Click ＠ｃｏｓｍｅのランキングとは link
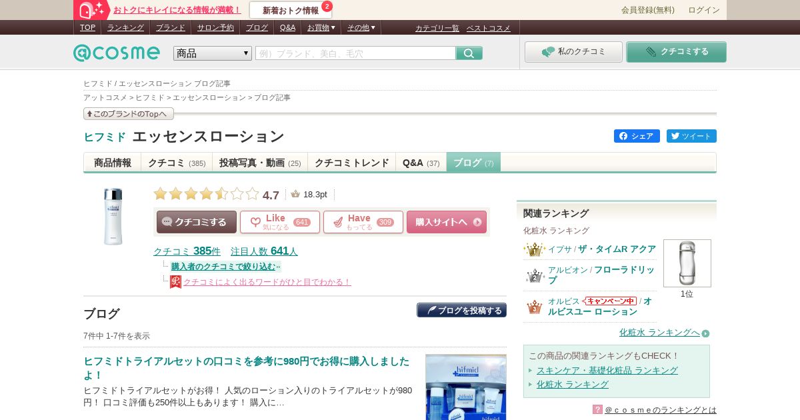This screenshot has height=420, width=800. pyautogui.click(x=661, y=409)
